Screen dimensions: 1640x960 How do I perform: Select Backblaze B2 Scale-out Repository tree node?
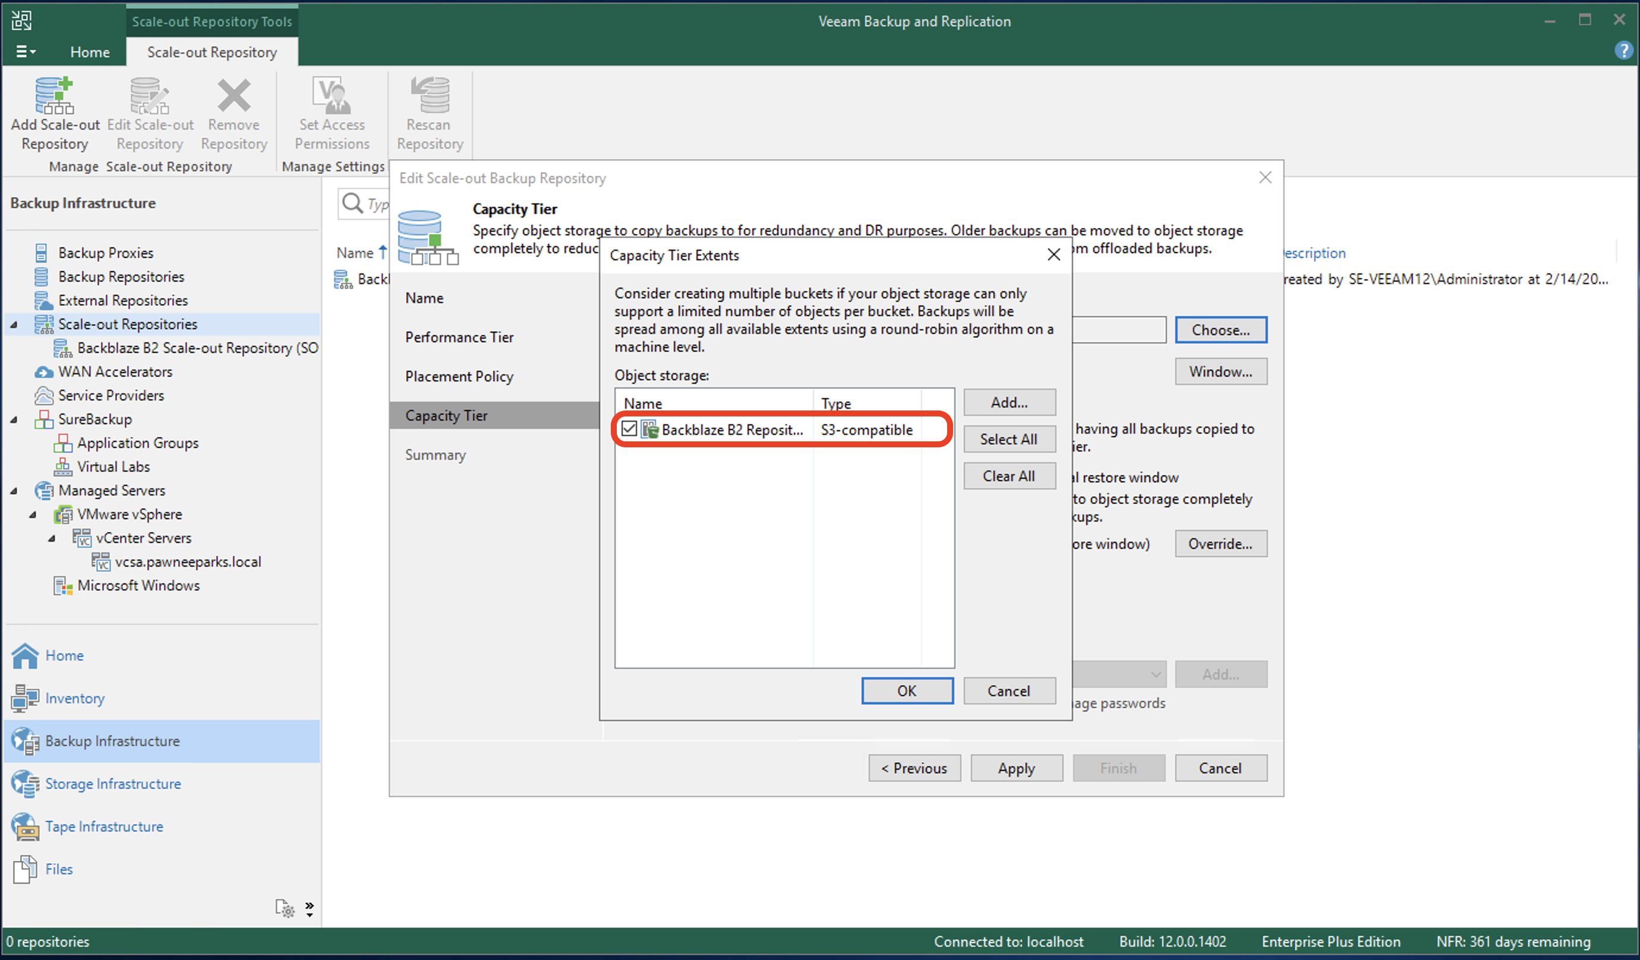(x=197, y=348)
